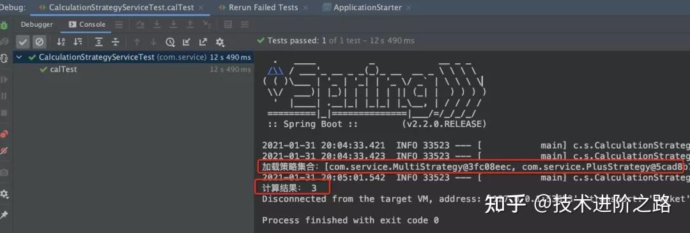Open the test history clock icon
Viewport: 690px width, 233px height.
(171, 41)
